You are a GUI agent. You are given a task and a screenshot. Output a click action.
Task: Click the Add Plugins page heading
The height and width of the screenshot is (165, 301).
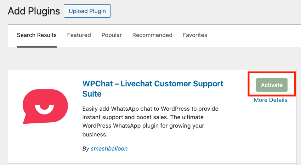tap(34, 11)
